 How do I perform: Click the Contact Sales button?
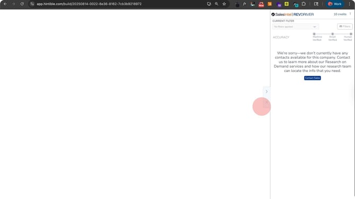[x=313, y=78]
